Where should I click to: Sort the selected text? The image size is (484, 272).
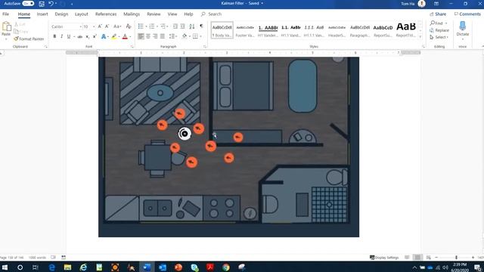(x=192, y=26)
